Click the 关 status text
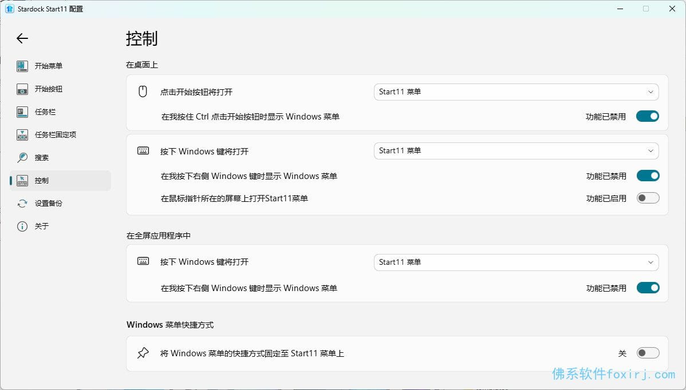This screenshot has width=686, height=390. [x=622, y=353]
